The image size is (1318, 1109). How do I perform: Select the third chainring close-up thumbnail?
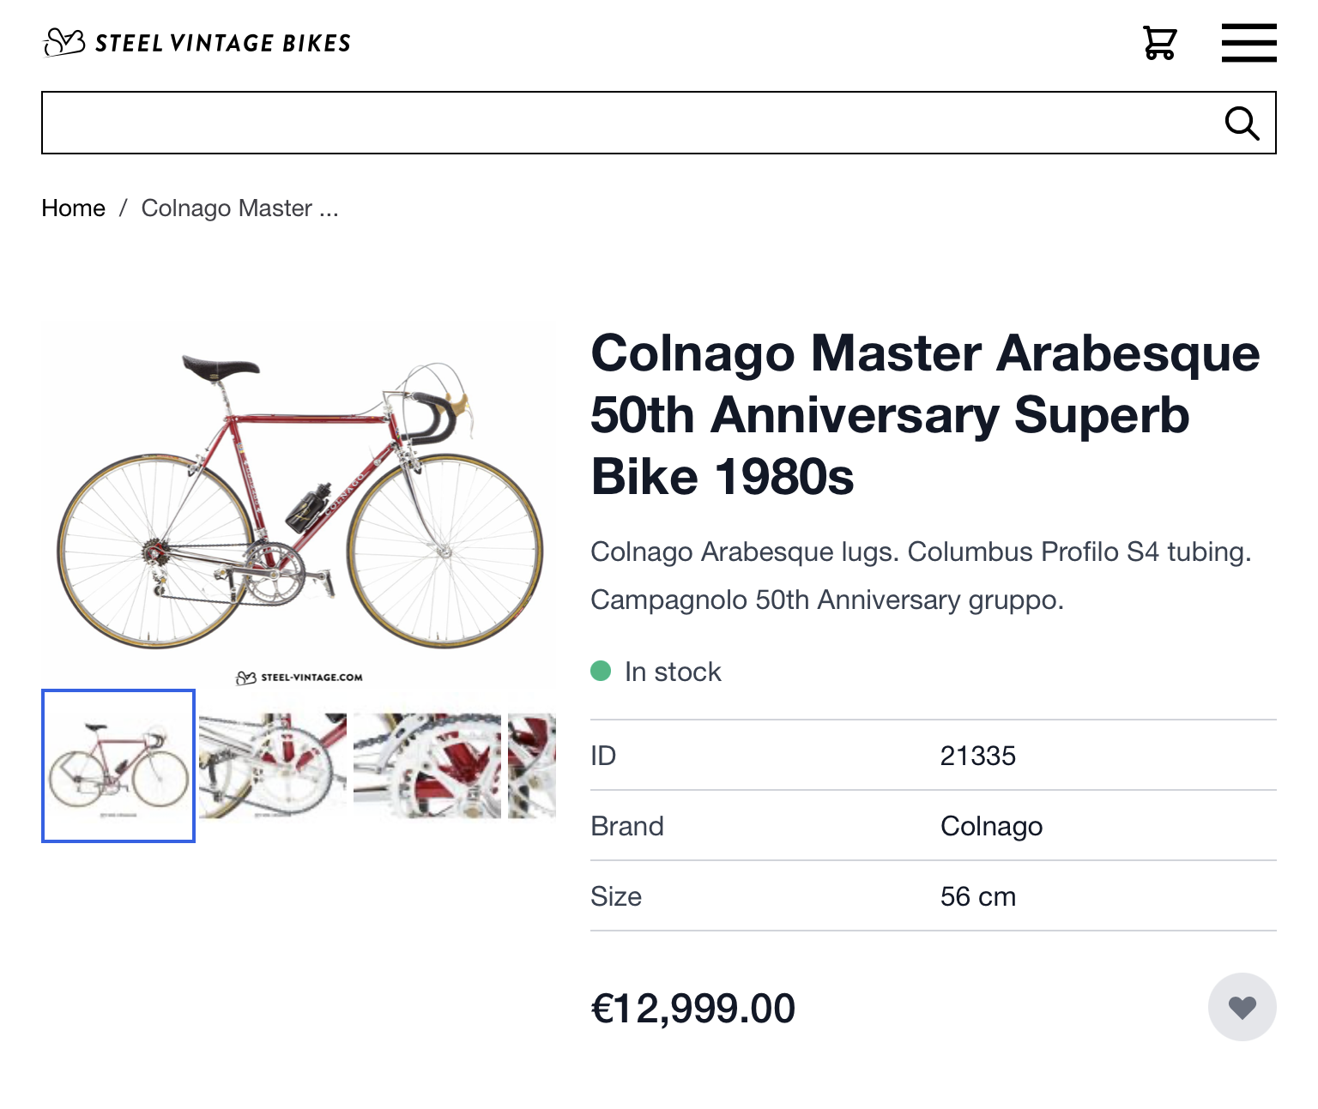[427, 766]
